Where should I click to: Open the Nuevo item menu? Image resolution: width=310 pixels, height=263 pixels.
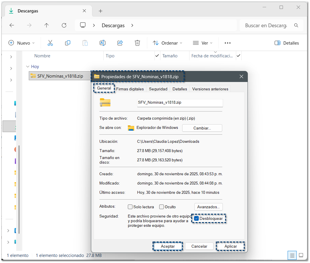(x=21, y=43)
